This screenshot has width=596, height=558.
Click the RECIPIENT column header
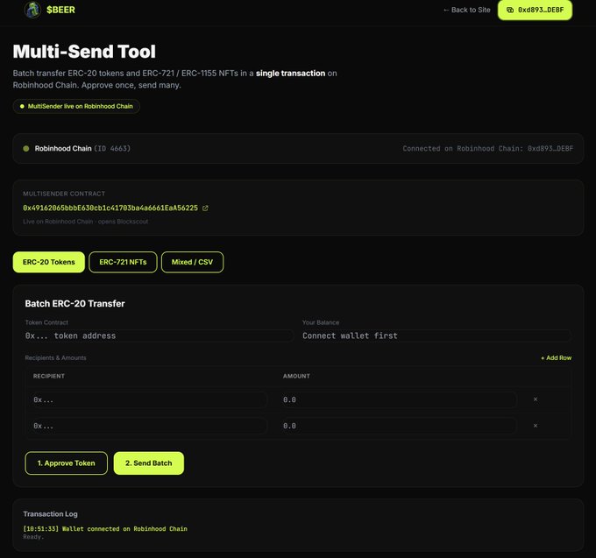tap(49, 376)
